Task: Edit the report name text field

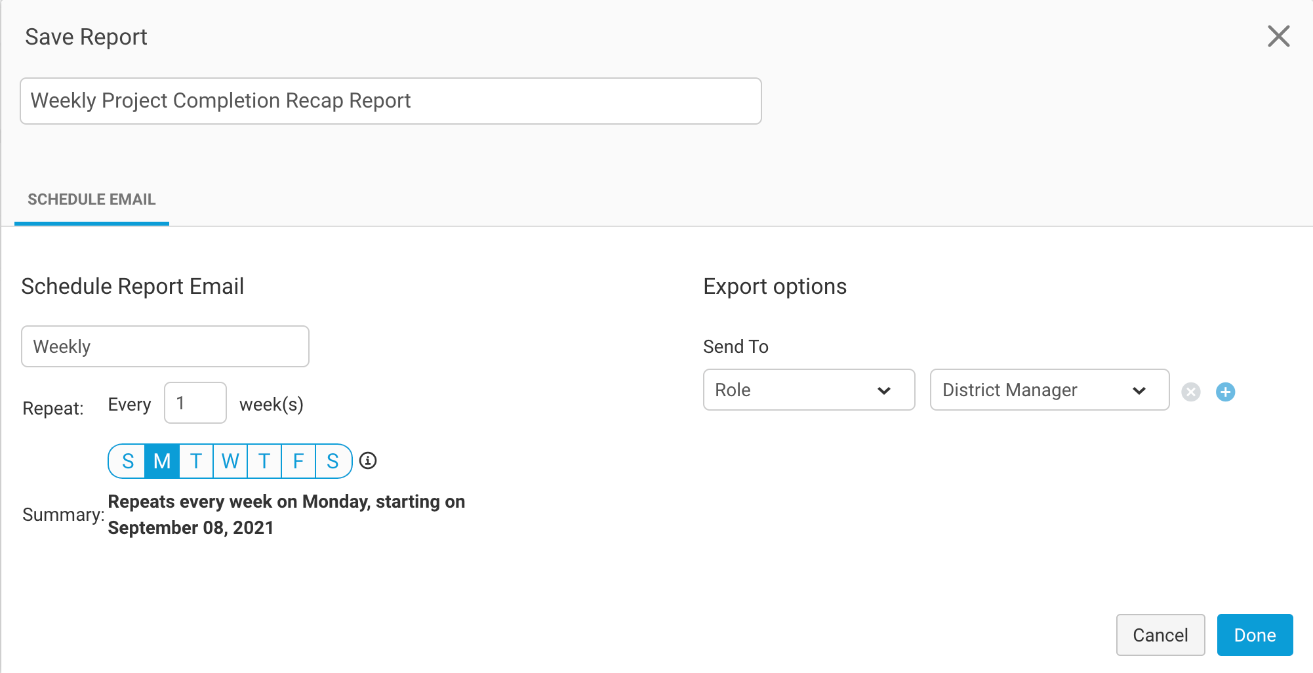Action: coord(390,100)
